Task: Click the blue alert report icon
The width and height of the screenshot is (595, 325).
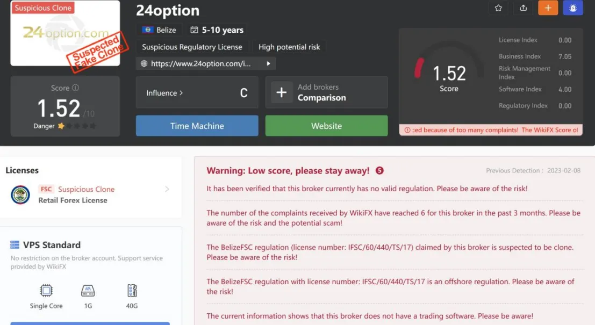Action: point(573,8)
